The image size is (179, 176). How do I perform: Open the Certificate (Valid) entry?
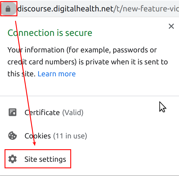point(54,112)
